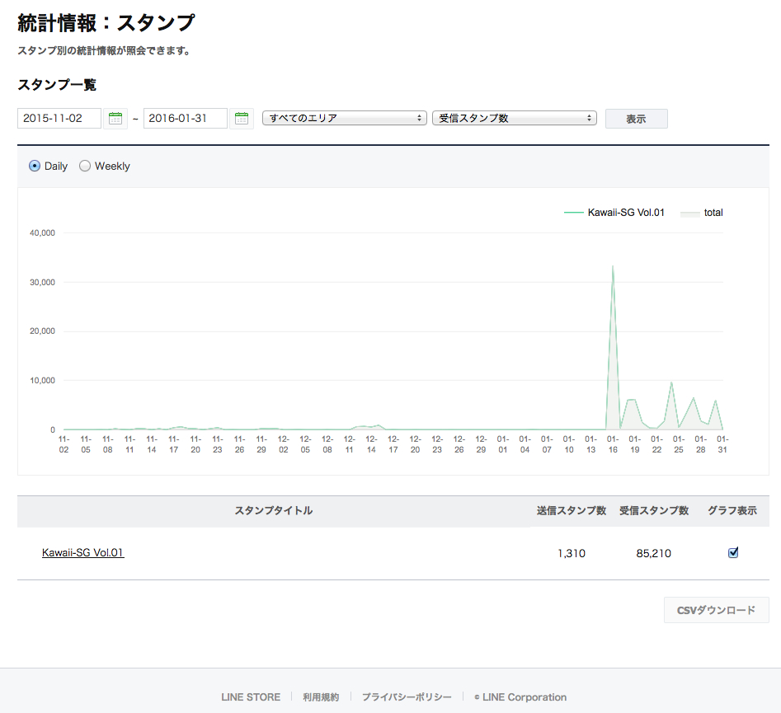The height and width of the screenshot is (713, 781).
Task: Click the 送信スタンプ数 column header
Action: coord(572,510)
